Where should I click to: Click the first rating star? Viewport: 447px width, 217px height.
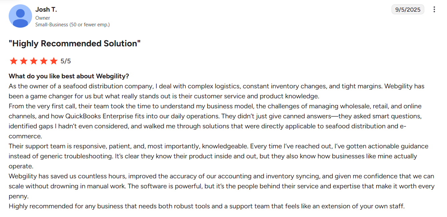[x=13, y=61]
